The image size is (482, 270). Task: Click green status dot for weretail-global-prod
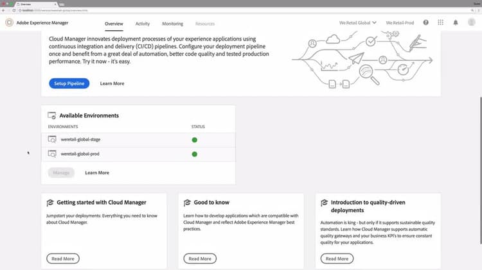[195, 154]
